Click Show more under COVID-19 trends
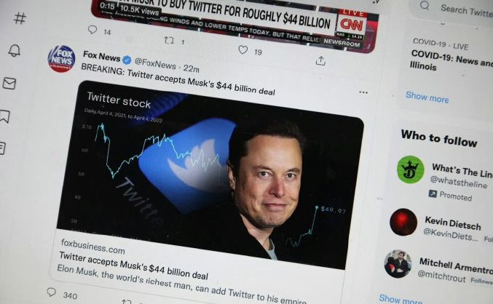 [427, 97]
